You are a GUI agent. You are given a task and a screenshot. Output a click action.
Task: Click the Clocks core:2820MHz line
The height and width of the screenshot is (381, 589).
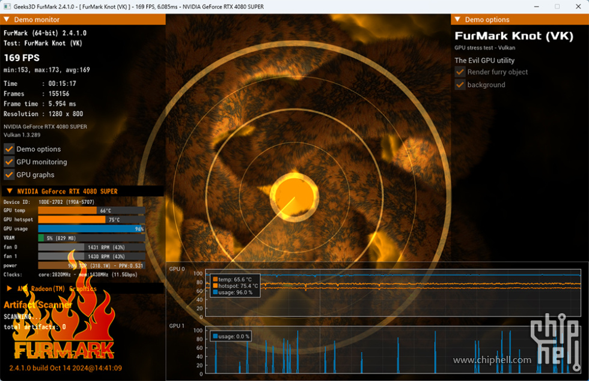point(70,275)
